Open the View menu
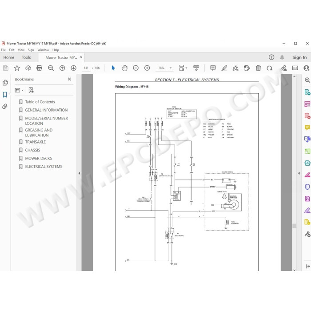This screenshot has width=311, height=311. click(21, 50)
